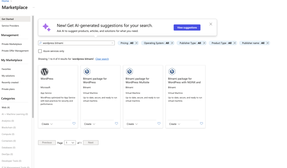The image size is (287, 168).
Task: Click Bitnami logo on WordPress Multisite card
Action: pyautogui.click(x=129, y=71)
